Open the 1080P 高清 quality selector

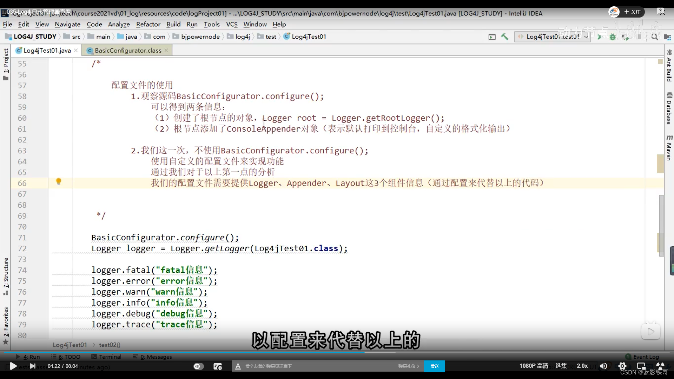(x=534, y=366)
